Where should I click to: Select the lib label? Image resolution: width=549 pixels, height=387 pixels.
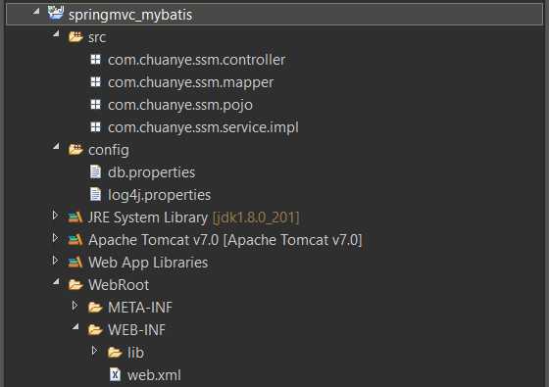(x=135, y=353)
